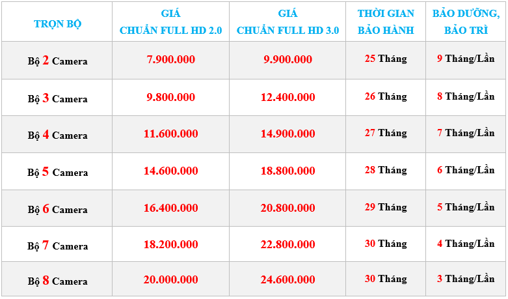Viewport: 508px width, 299px height.
Task: Click the THỜI GIAN BẢO HÀNH header
Action: click(x=386, y=22)
